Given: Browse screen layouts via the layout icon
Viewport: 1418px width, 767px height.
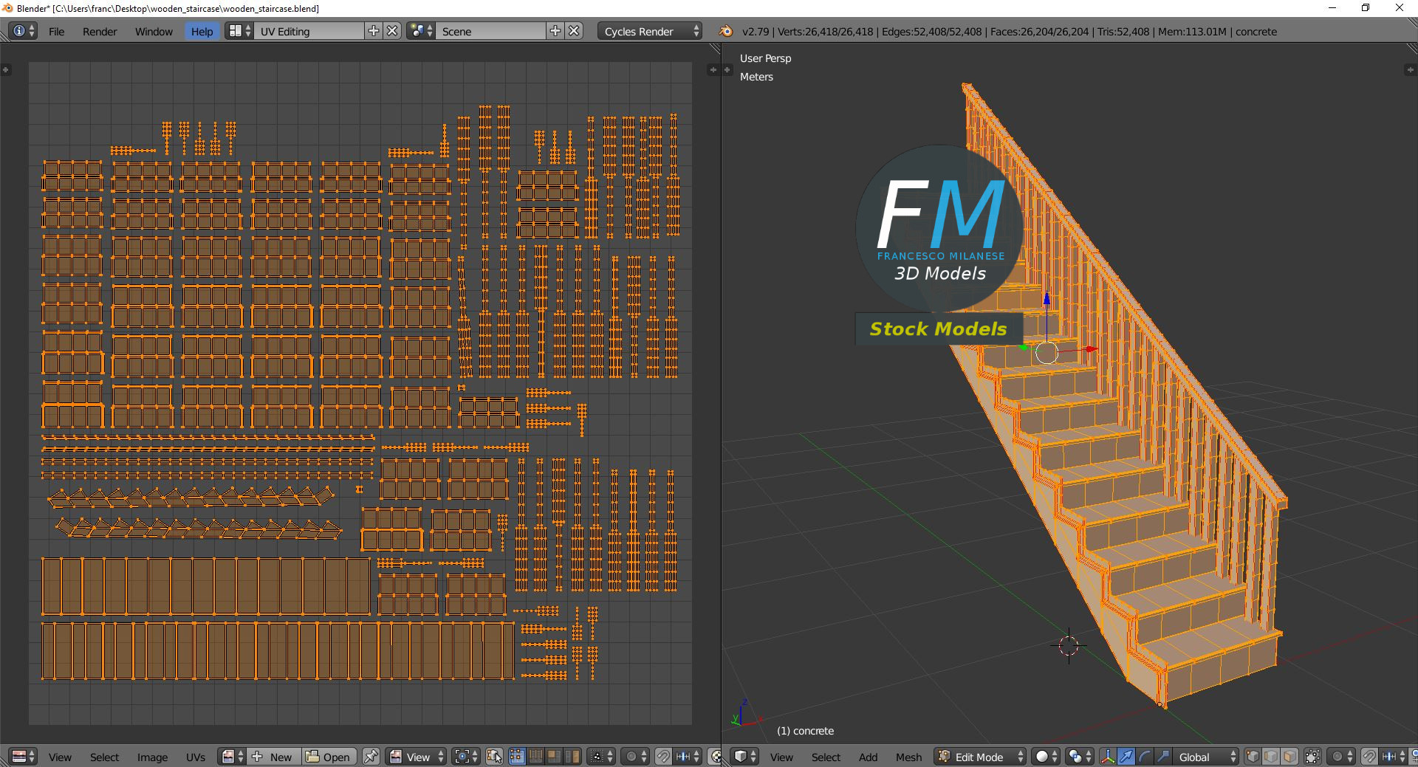Looking at the screenshot, I should point(239,31).
